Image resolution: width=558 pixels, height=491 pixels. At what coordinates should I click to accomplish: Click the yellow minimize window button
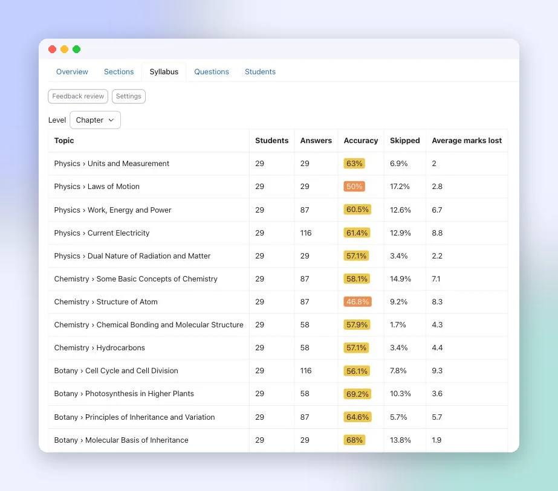(65, 49)
